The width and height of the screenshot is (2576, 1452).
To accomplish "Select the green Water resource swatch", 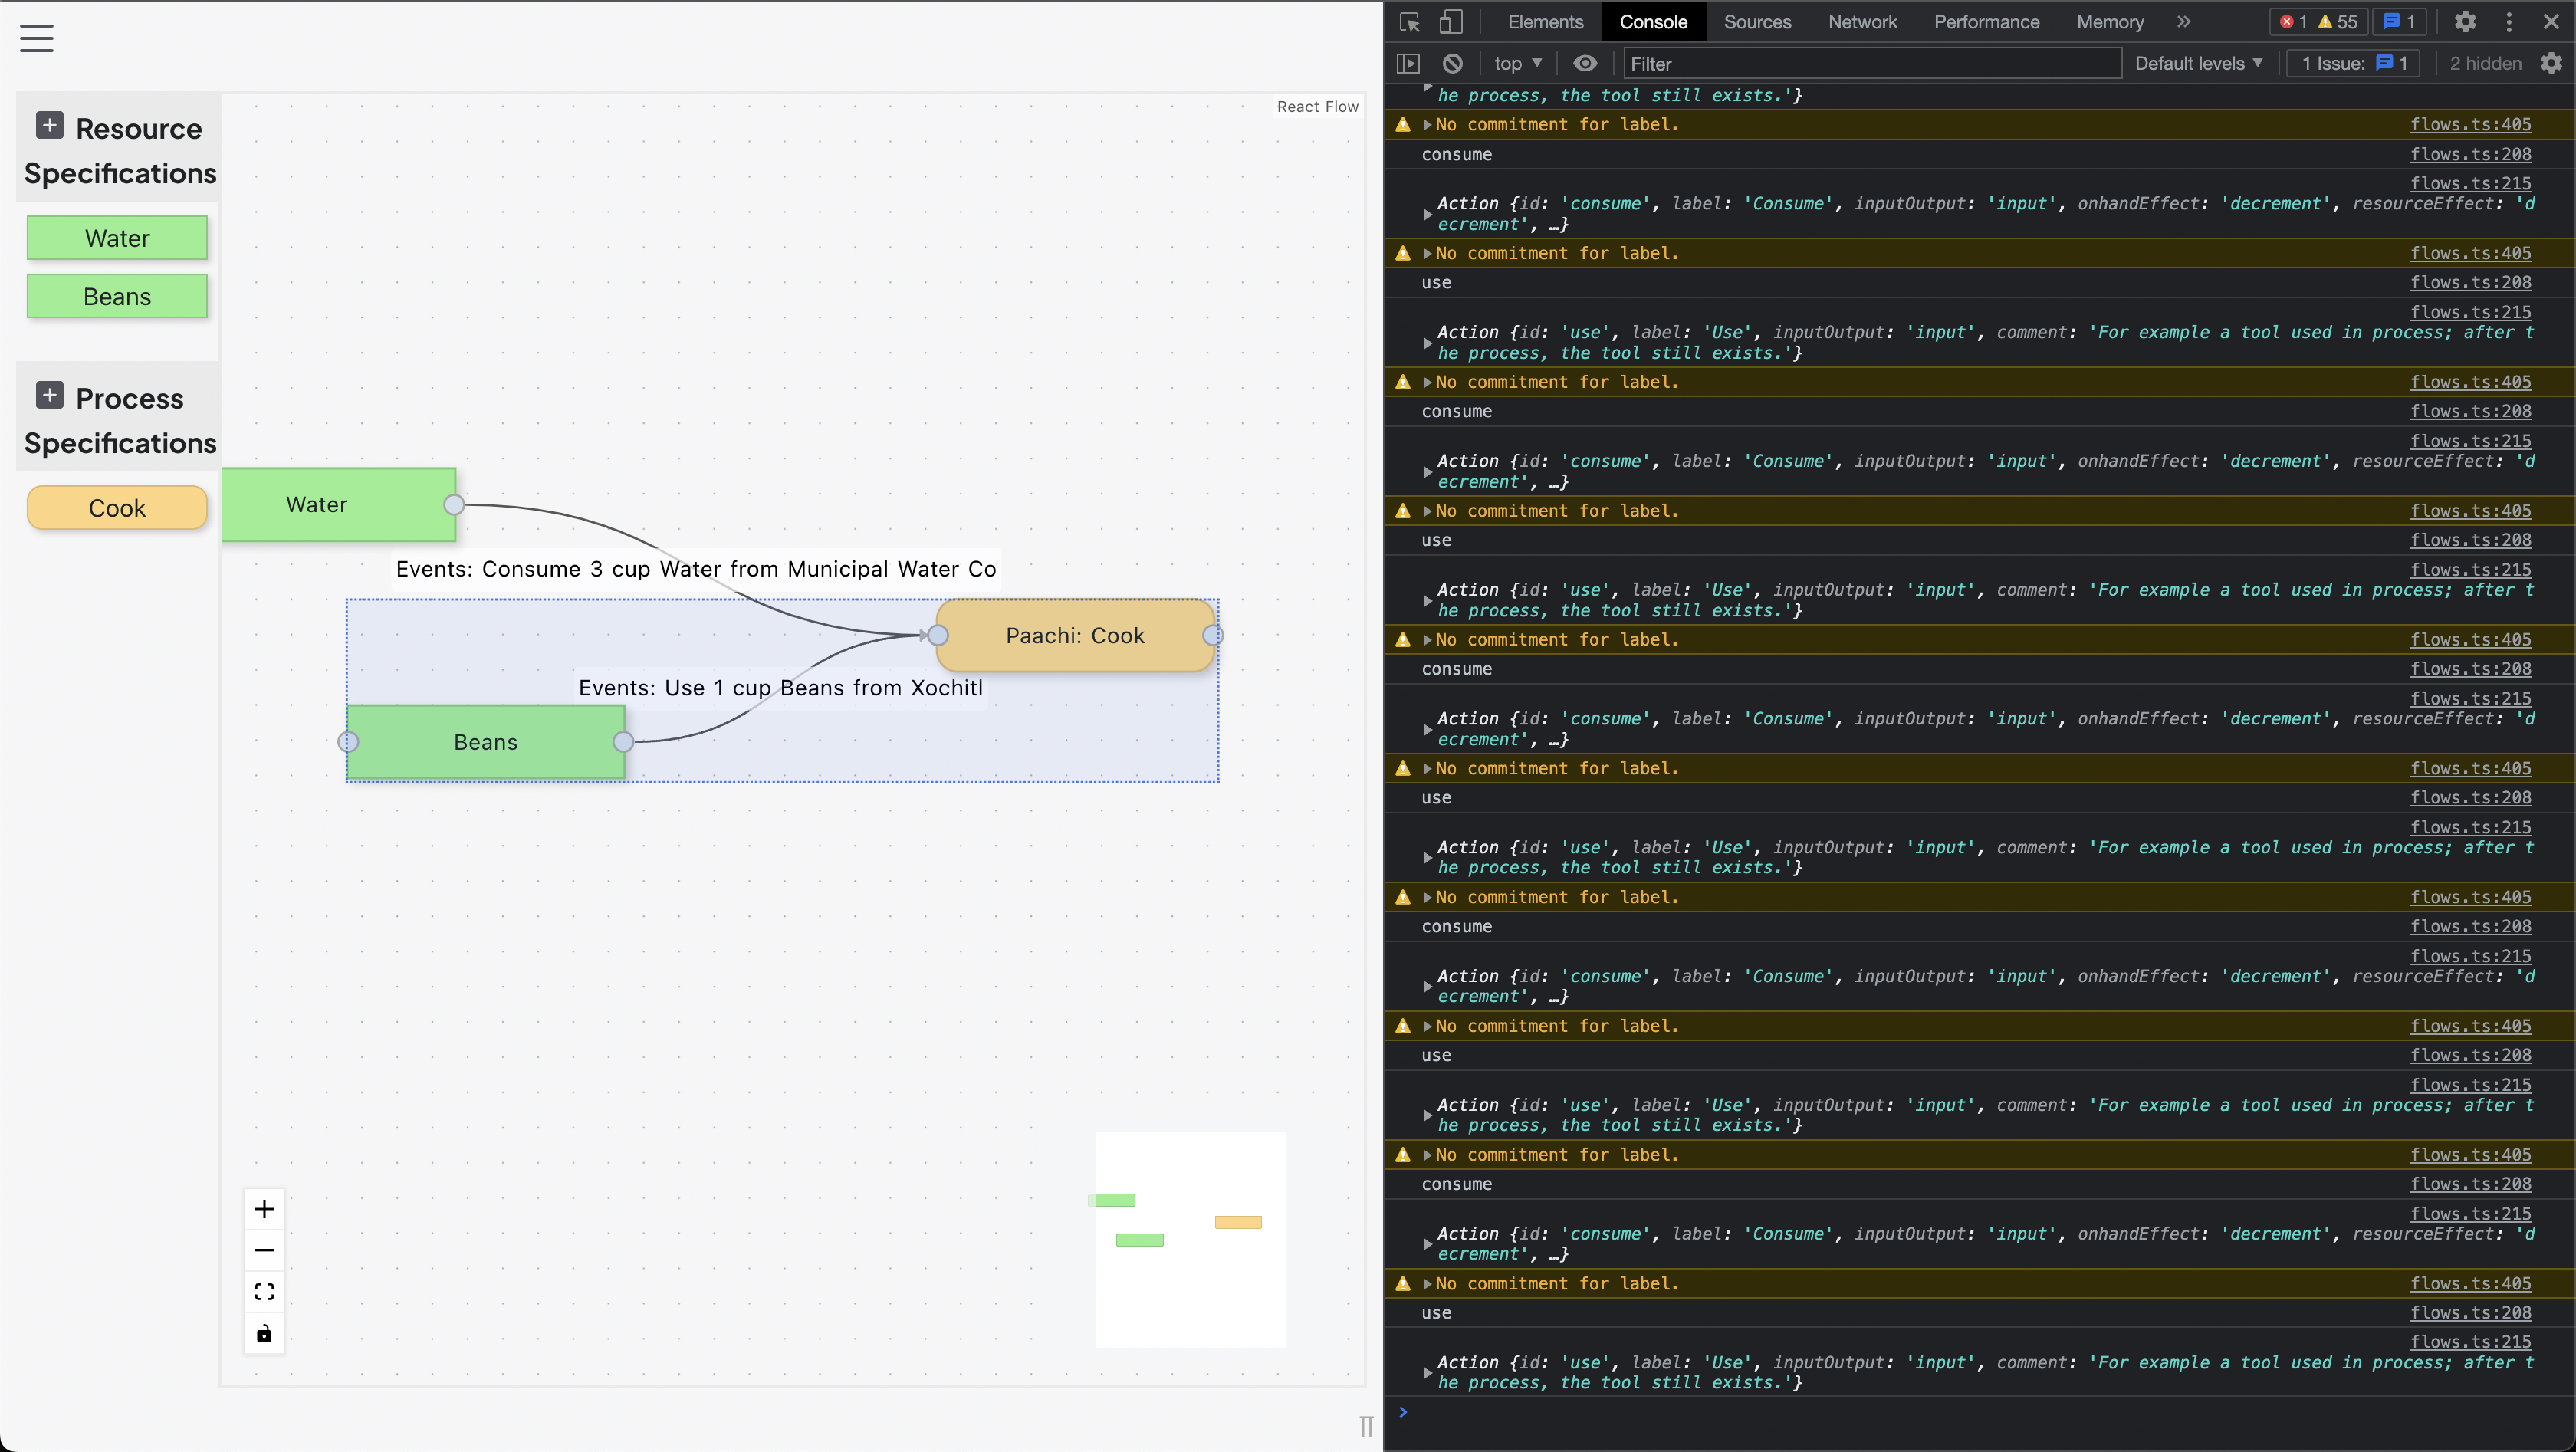I will click(117, 238).
